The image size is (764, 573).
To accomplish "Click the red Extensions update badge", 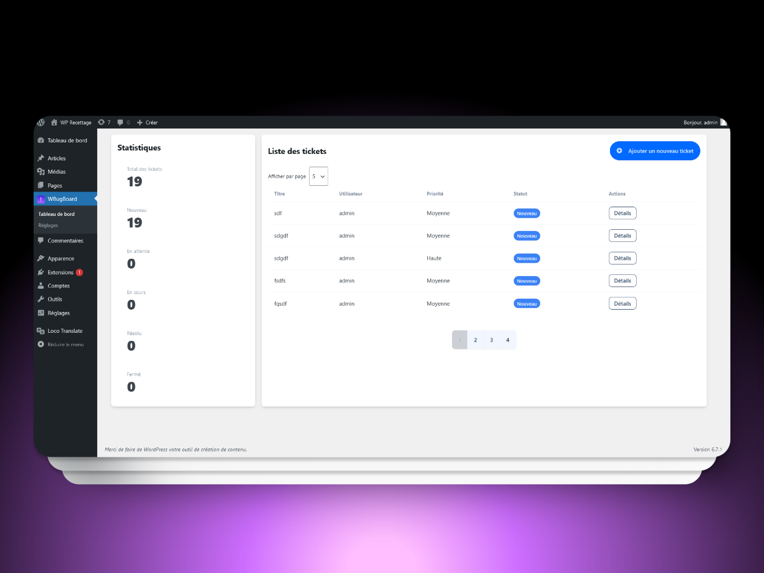I will (x=79, y=273).
